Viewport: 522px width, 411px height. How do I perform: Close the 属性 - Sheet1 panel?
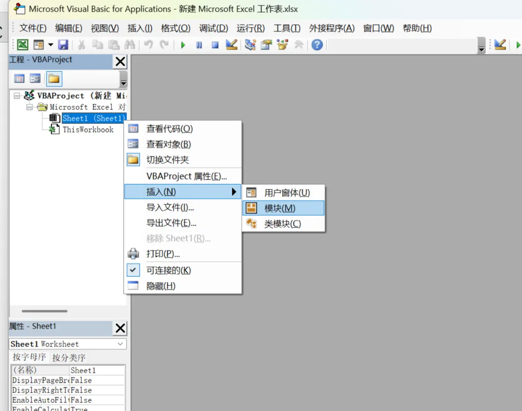point(120,328)
